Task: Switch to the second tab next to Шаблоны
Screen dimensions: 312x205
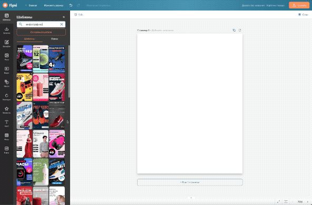Action: pyautogui.click(x=54, y=39)
